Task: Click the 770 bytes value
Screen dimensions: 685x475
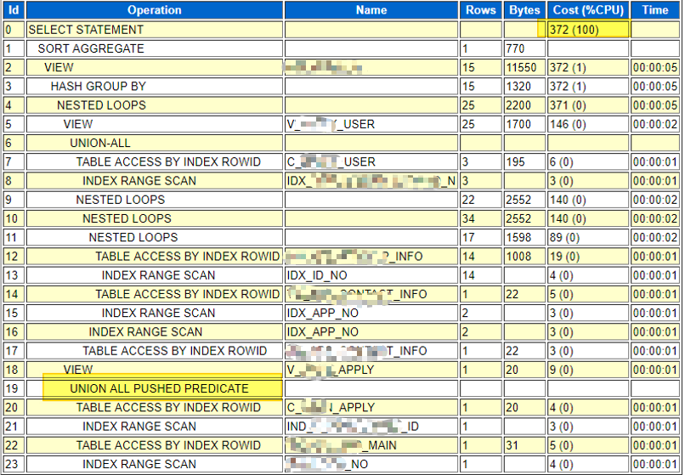Action: (516, 48)
